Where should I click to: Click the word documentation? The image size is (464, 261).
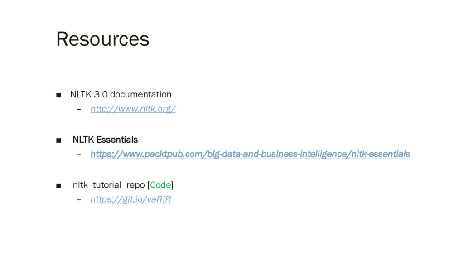(140, 94)
